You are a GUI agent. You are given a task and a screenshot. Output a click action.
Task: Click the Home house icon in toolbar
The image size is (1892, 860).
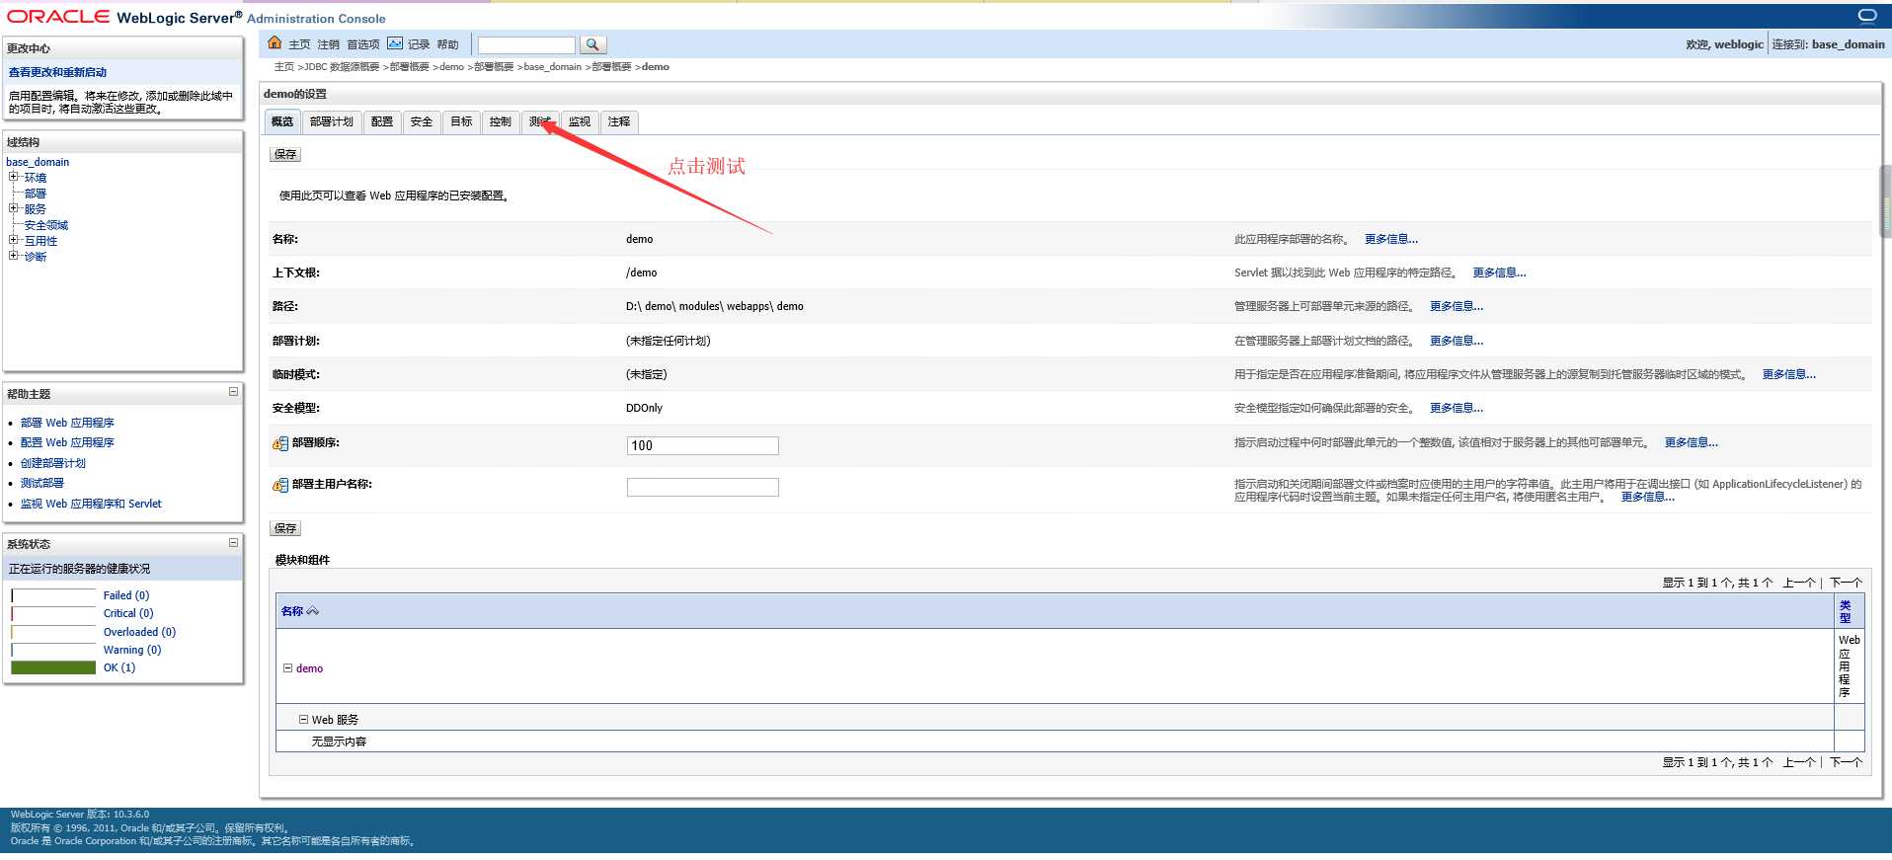(x=275, y=42)
